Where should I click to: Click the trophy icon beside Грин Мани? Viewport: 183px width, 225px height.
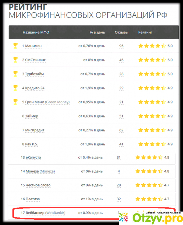pos(15,102)
